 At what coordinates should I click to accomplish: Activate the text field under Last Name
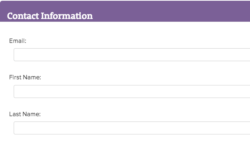[132, 128]
